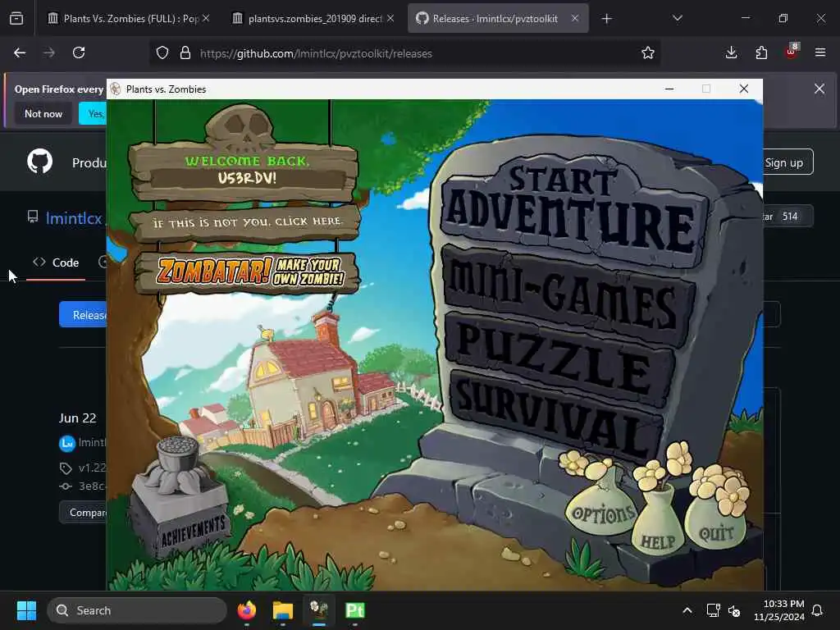Click the Help vase

[x=658, y=527]
